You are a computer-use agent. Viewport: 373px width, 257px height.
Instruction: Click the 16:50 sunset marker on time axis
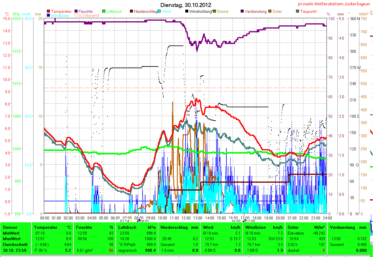(236, 221)
